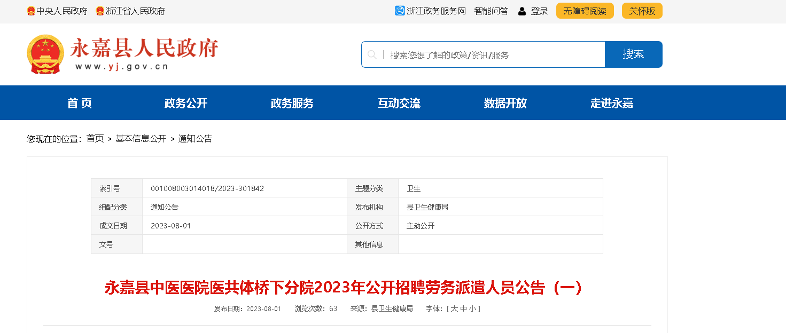Open 政务公开 navigation menu
Viewport: 786px width, 333px height.
[186, 103]
